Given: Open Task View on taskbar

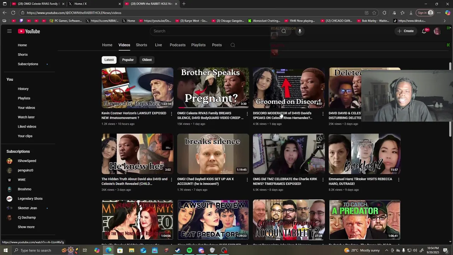Looking at the screenshot, I should pyautogui.click(x=85, y=250).
